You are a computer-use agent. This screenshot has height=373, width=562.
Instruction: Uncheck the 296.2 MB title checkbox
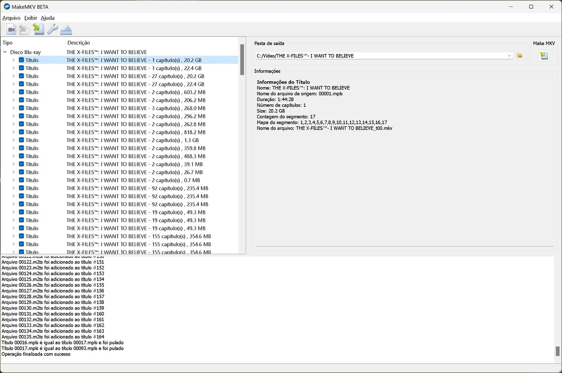[21, 116]
